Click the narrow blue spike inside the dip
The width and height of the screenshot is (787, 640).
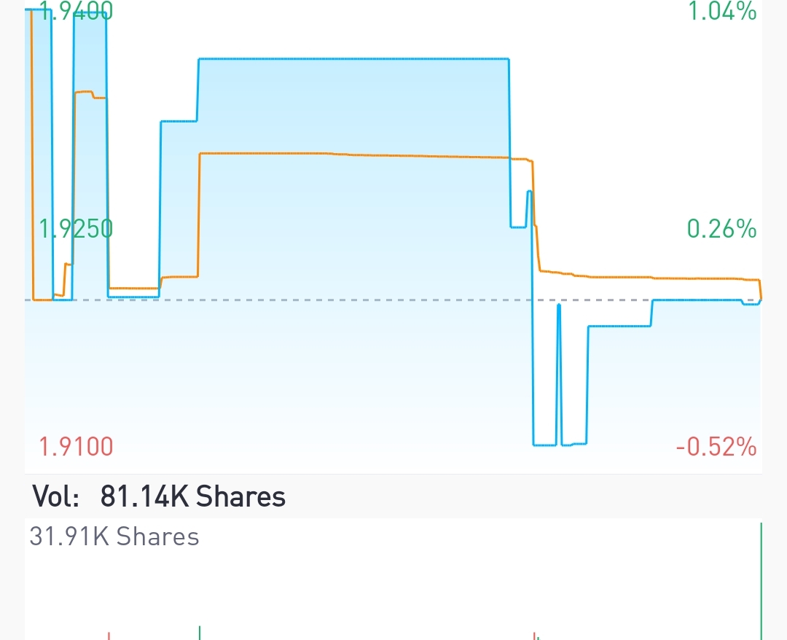point(559,374)
